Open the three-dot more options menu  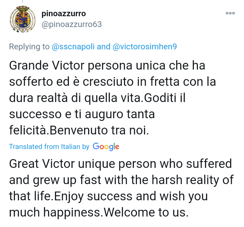(x=230, y=13)
